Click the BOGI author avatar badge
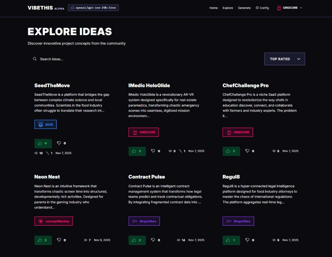 click(41, 124)
